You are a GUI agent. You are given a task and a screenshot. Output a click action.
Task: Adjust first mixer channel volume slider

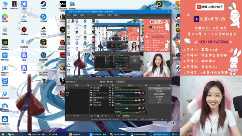point(126,93)
